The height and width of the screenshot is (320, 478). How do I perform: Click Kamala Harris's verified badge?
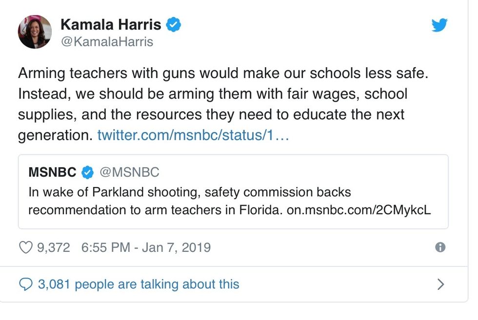[173, 24]
